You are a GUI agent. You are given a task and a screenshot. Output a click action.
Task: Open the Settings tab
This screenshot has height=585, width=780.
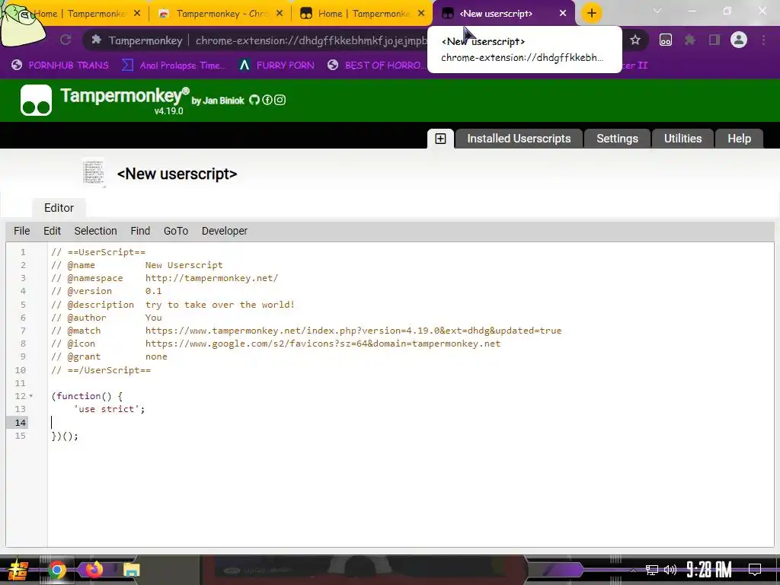[x=617, y=139]
